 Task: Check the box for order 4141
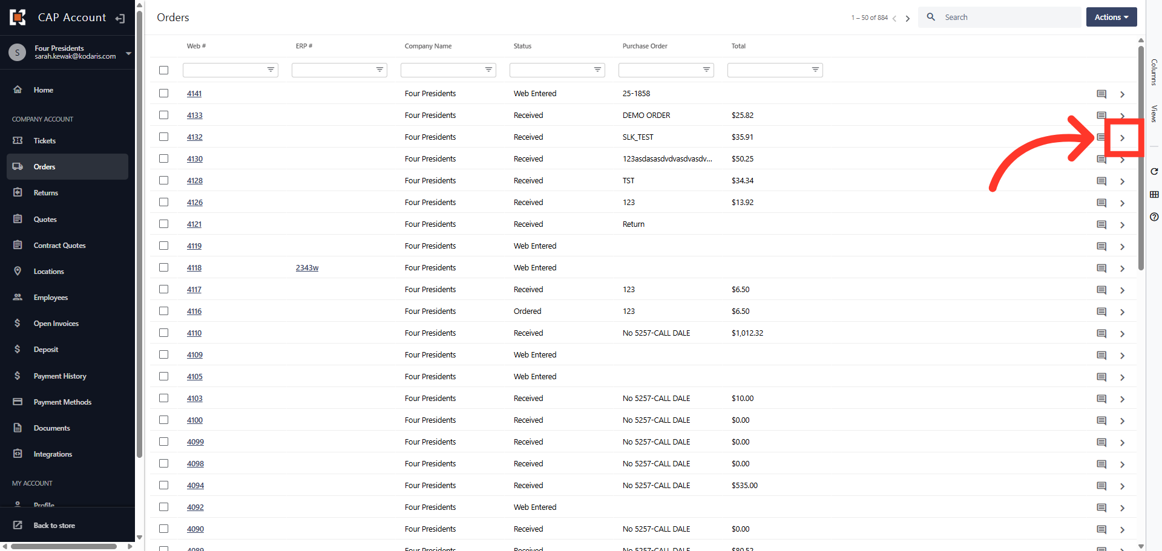coord(163,93)
